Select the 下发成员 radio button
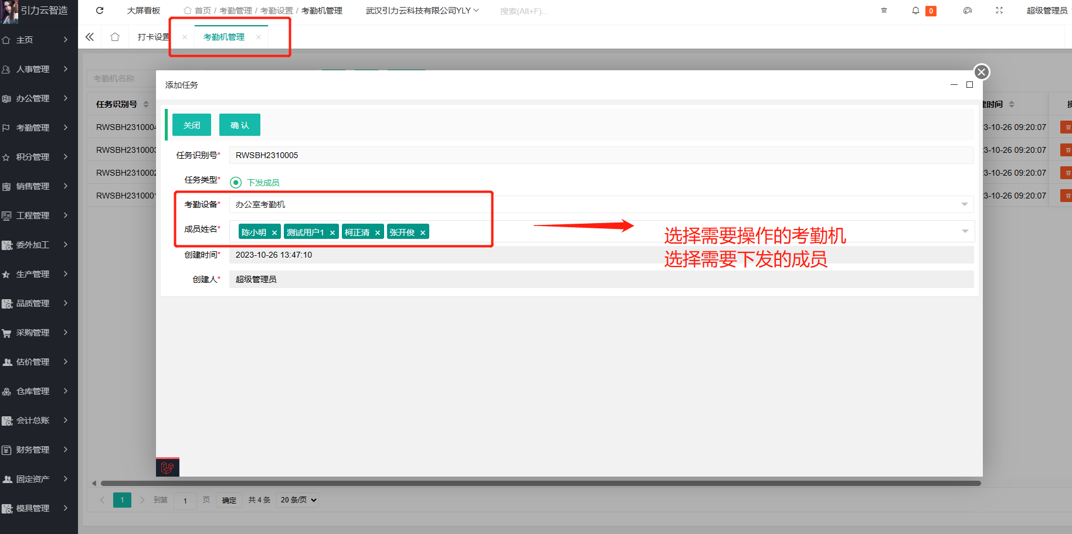1072x534 pixels. coord(236,183)
